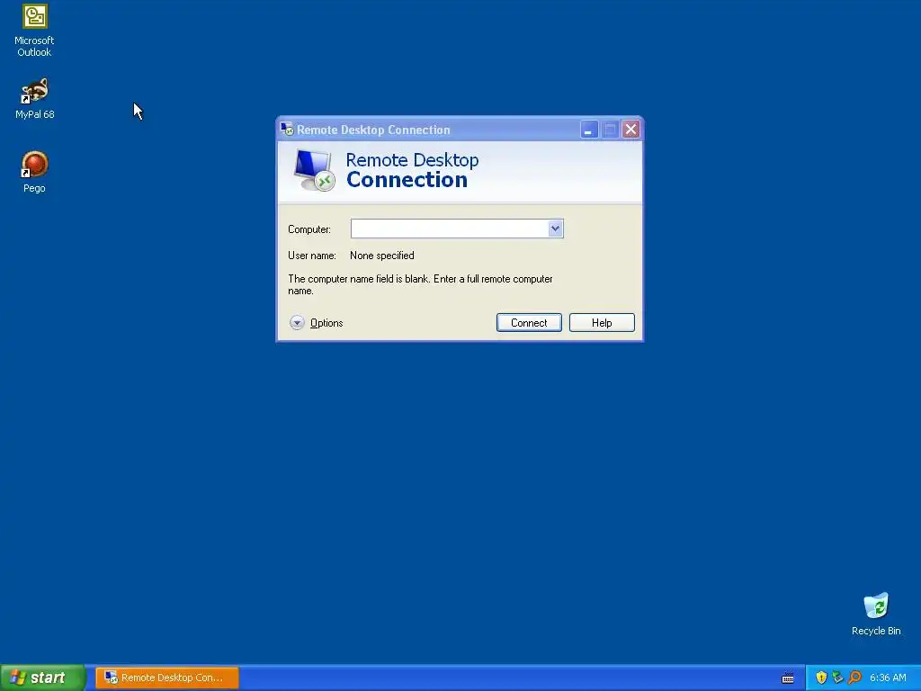921x691 pixels.
Task: Select the Recycle Bin desktop icon
Action: coord(876,615)
